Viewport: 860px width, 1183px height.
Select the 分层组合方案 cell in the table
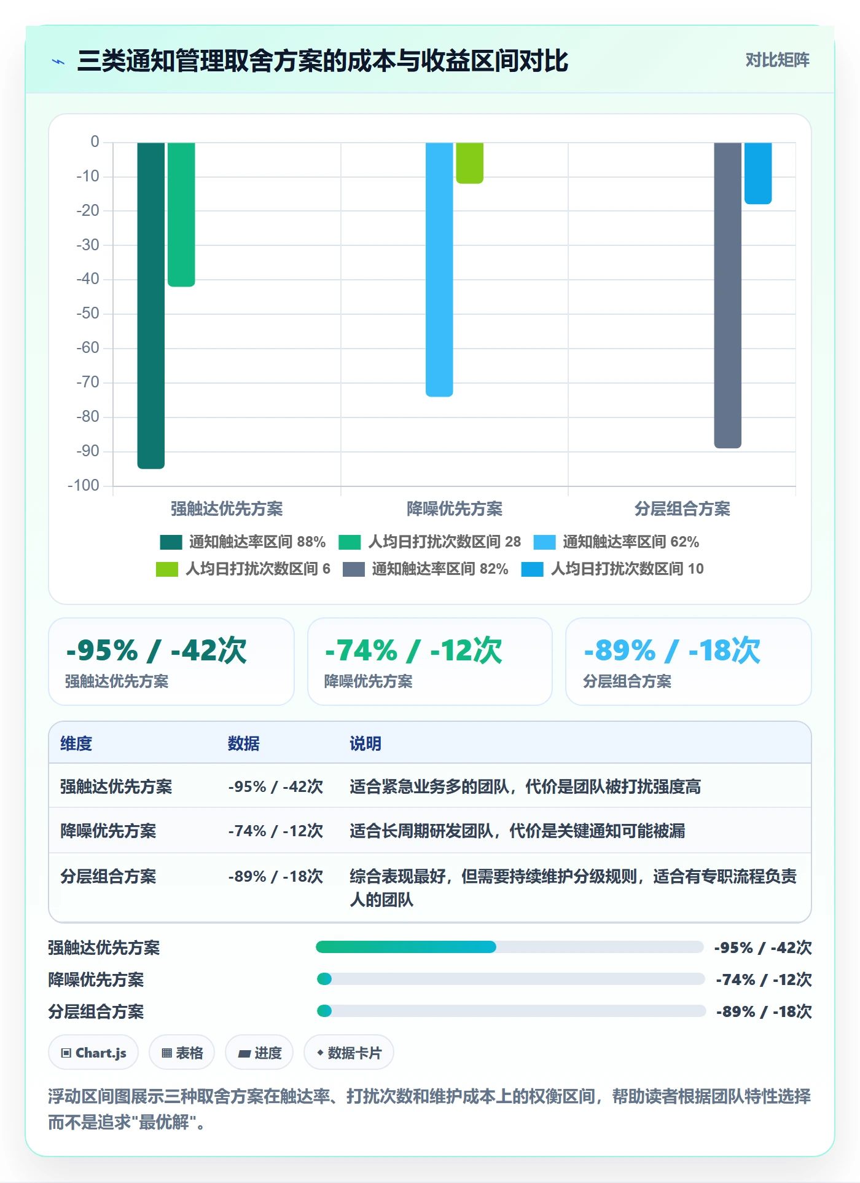[x=108, y=876]
